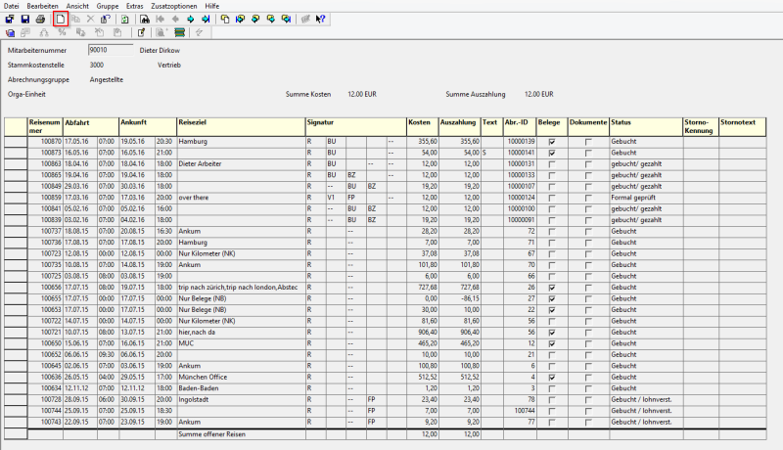This screenshot has height=450, width=783.
Task: Open the Zusatzoptionen menu
Action: point(174,6)
